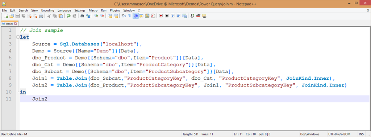371x137 pixels.
Task: Open the Replace toolbar icon
Action: click(x=88, y=16)
